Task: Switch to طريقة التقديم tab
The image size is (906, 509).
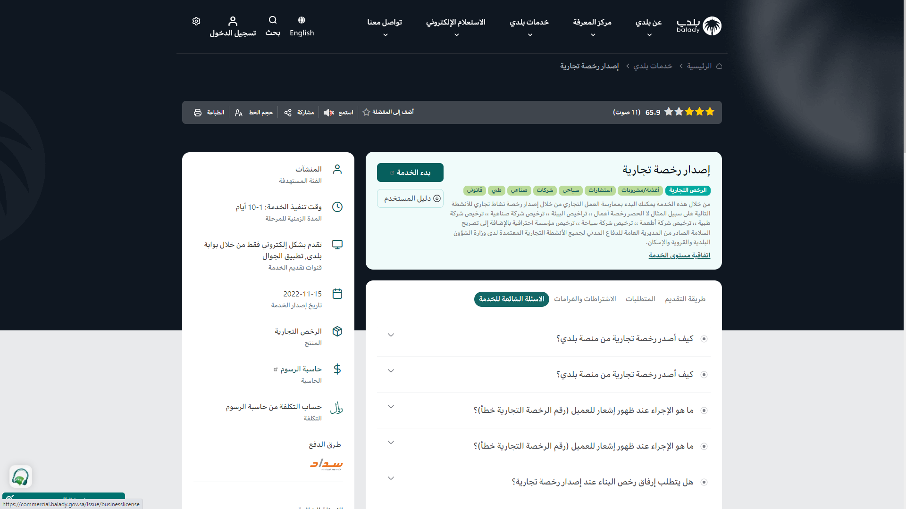Action: point(685,299)
